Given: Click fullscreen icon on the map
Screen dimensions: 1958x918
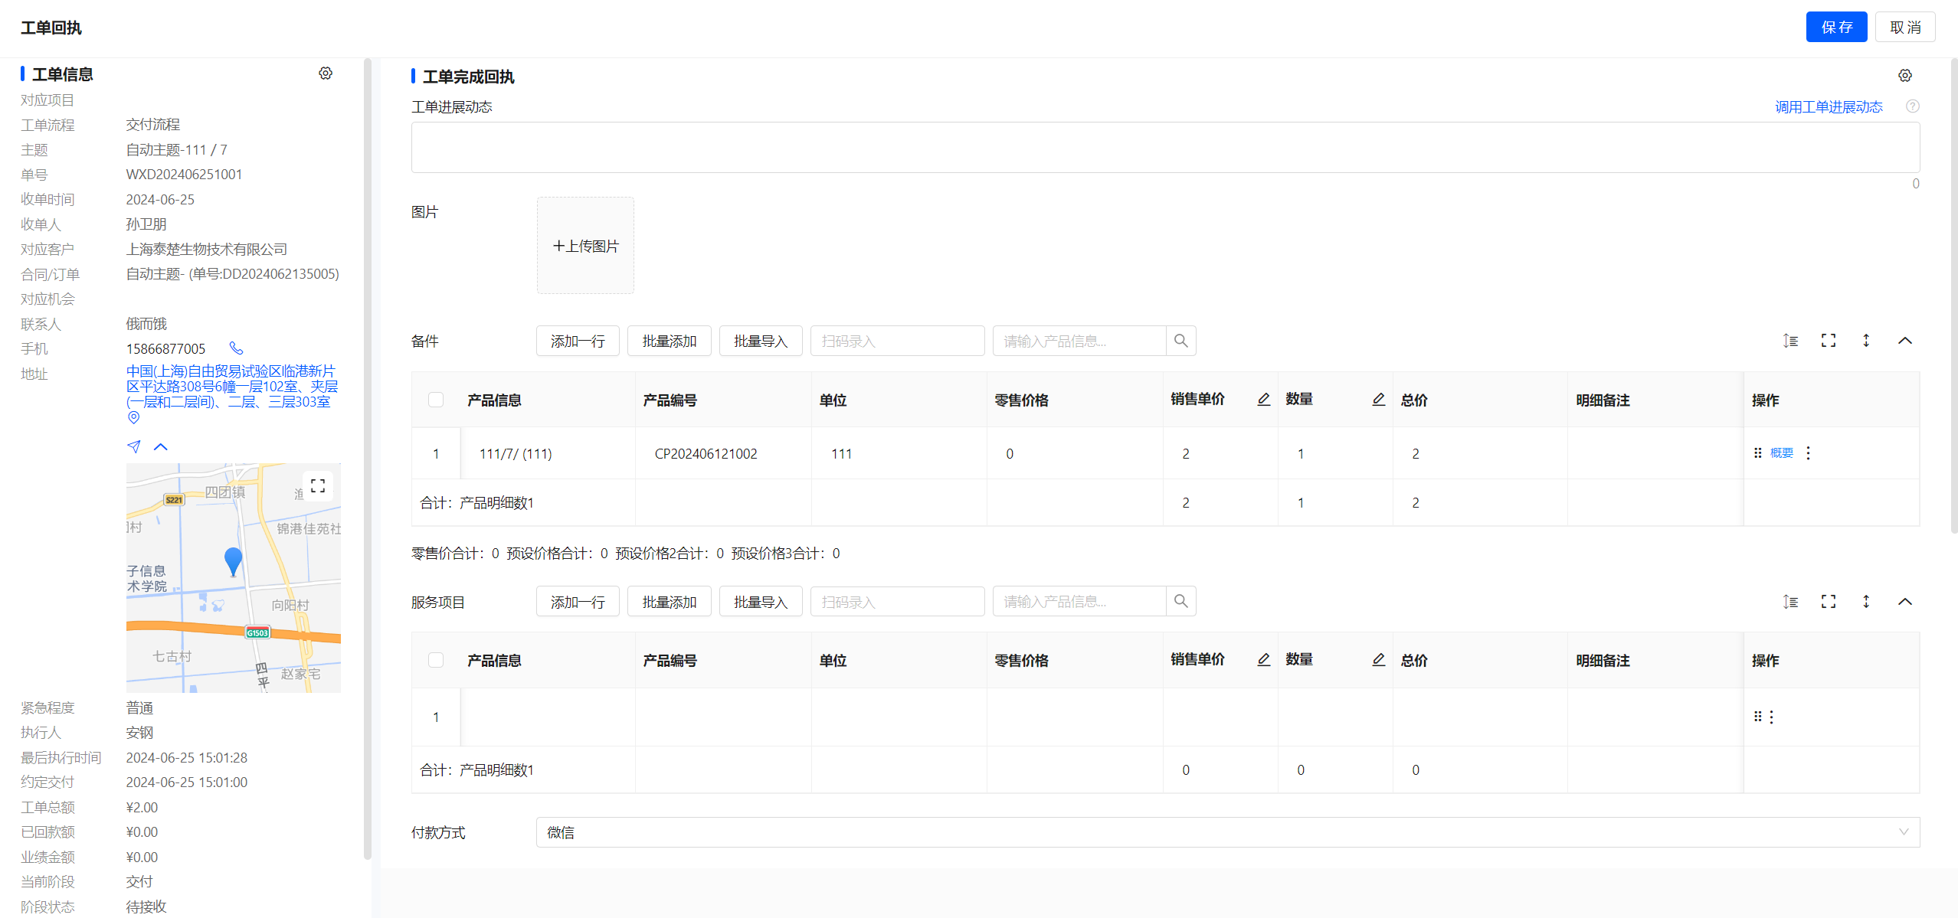Looking at the screenshot, I should (x=318, y=486).
